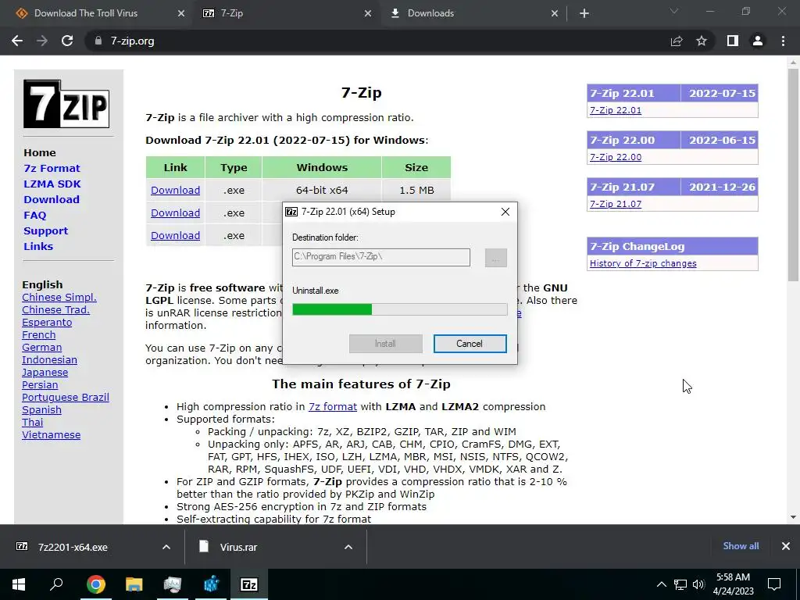
Task: Click the browser Back arrow
Action: [17, 41]
